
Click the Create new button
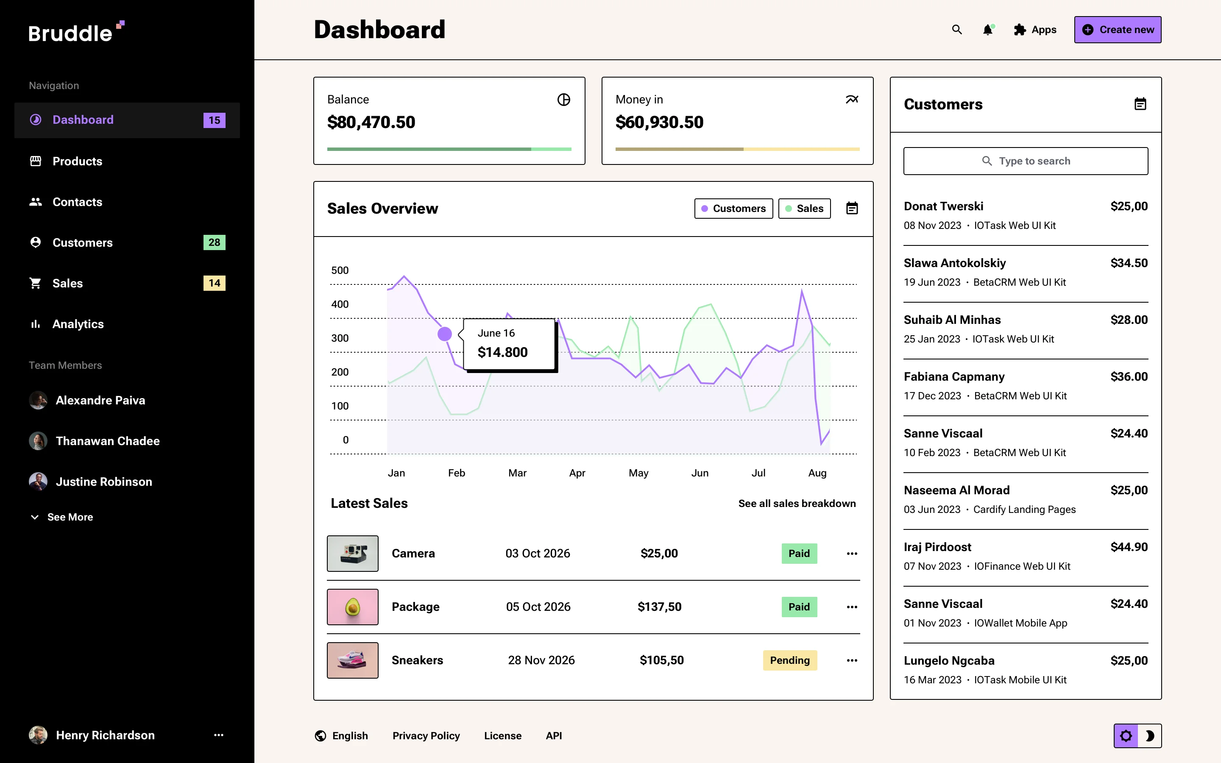(x=1118, y=29)
